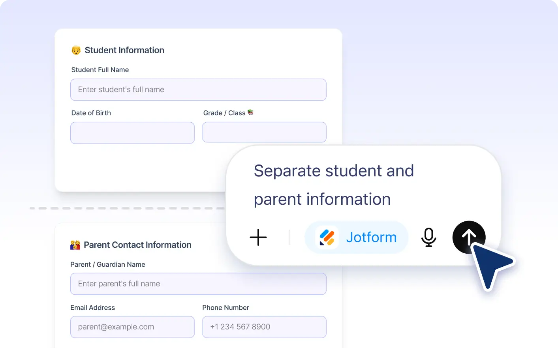Activate the microphone voice input icon
Viewport: 558px width, 348px height.
tap(428, 238)
